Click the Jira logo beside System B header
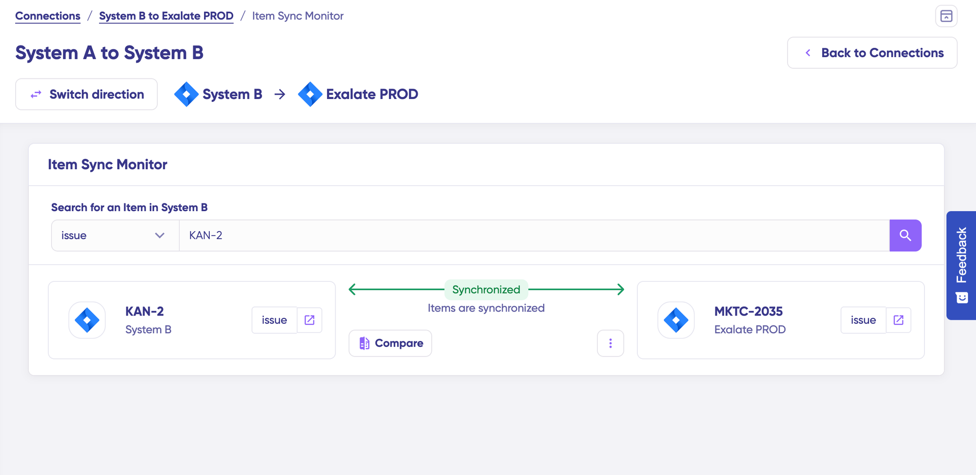This screenshot has height=475, width=976. point(186,94)
